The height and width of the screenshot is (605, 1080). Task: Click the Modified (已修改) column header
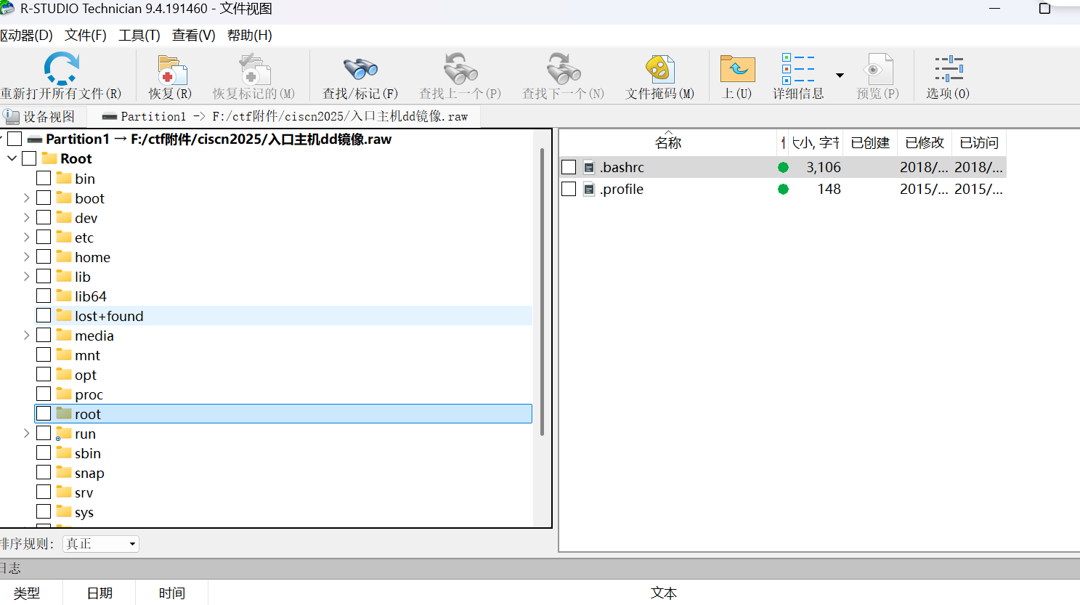[x=924, y=143]
